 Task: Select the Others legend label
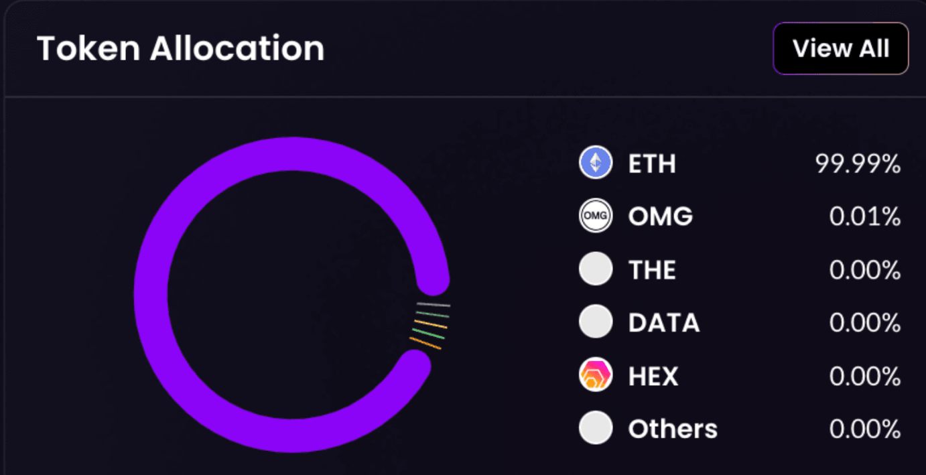pyautogui.click(x=672, y=429)
